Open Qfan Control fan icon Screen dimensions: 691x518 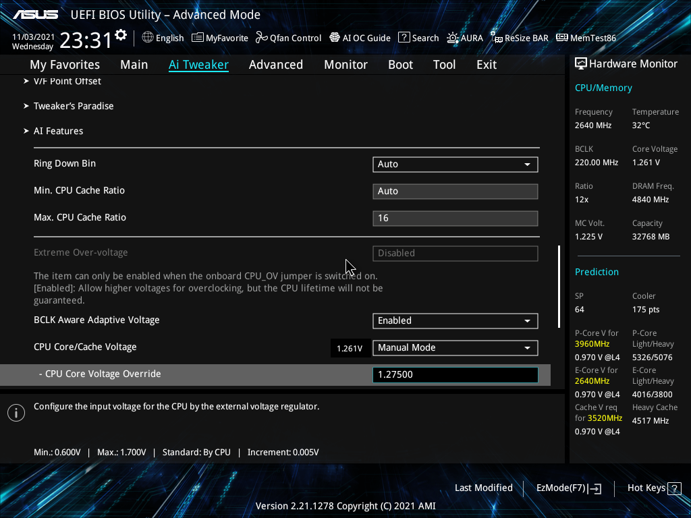pyautogui.click(x=261, y=38)
